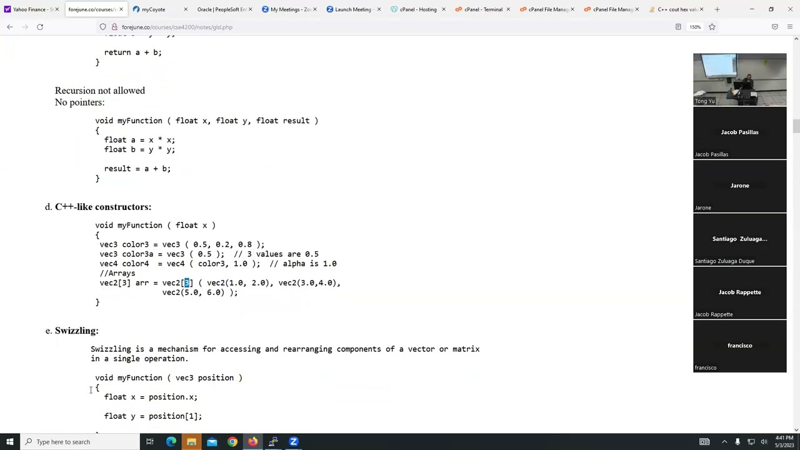
Task: Click the '//Arrays' comment line
Action: pyautogui.click(x=117, y=273)
